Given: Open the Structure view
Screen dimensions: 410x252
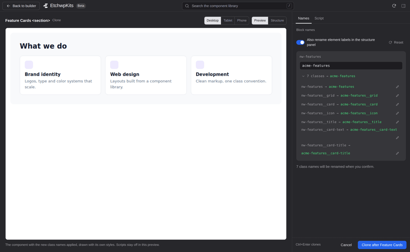Looking at the screenshot, I should pyautogui.click(x=277, y=20).
